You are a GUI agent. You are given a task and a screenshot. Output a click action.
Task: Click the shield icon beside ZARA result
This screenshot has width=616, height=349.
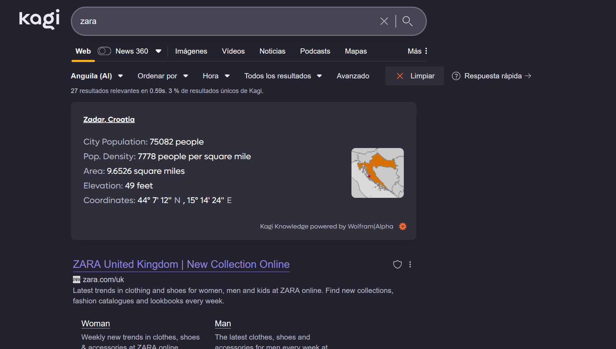click(x=397, y=264)
